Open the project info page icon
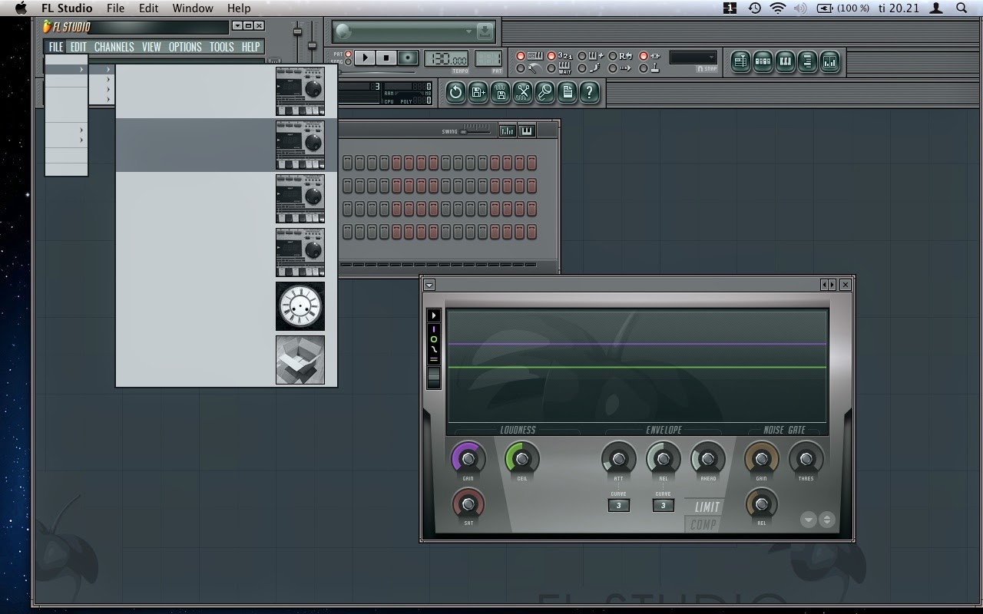 567,93
